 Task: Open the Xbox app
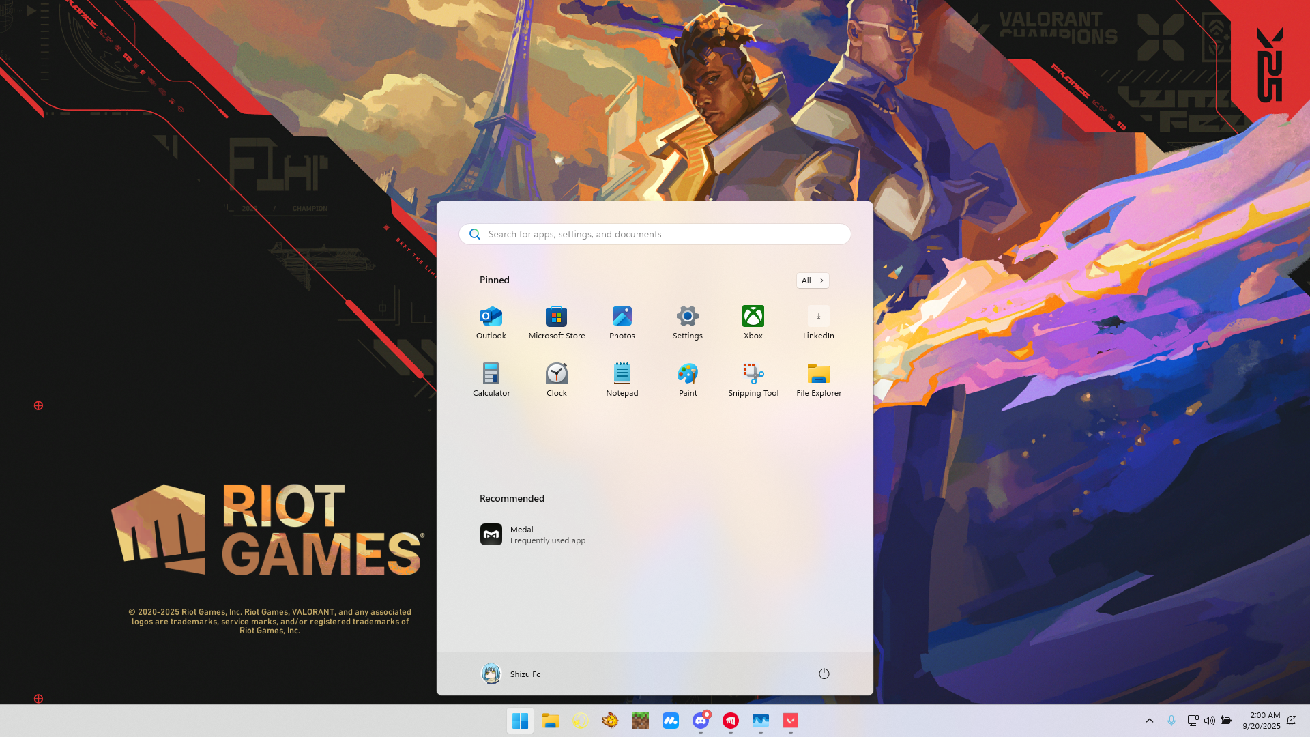click(753, 322)
